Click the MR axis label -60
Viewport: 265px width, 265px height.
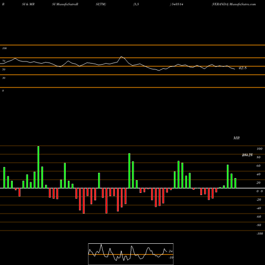point(259,217)
